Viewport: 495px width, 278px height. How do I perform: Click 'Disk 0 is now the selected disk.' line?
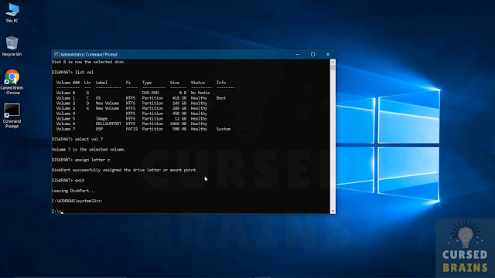(89, 62)
